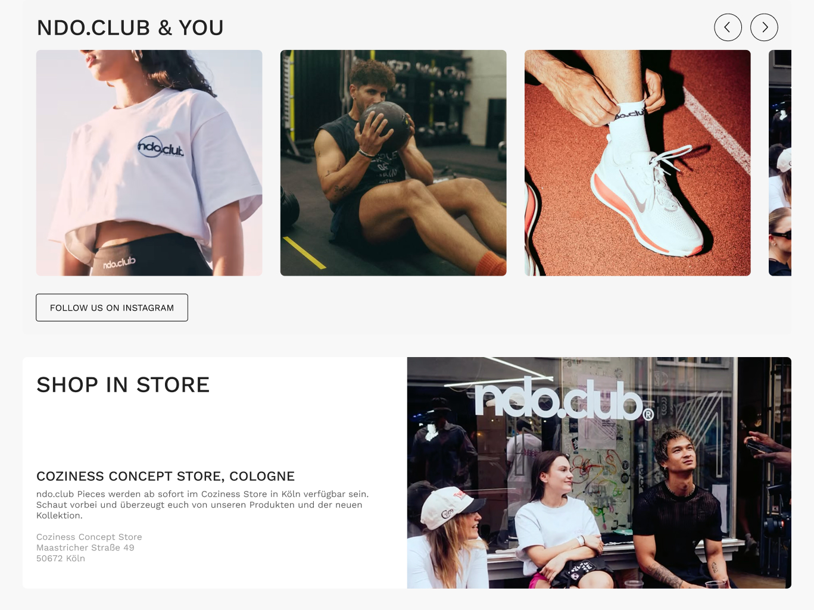Click the ndo.club oval logo on t-shirt

pyautogui.click(x=161, y=147)
